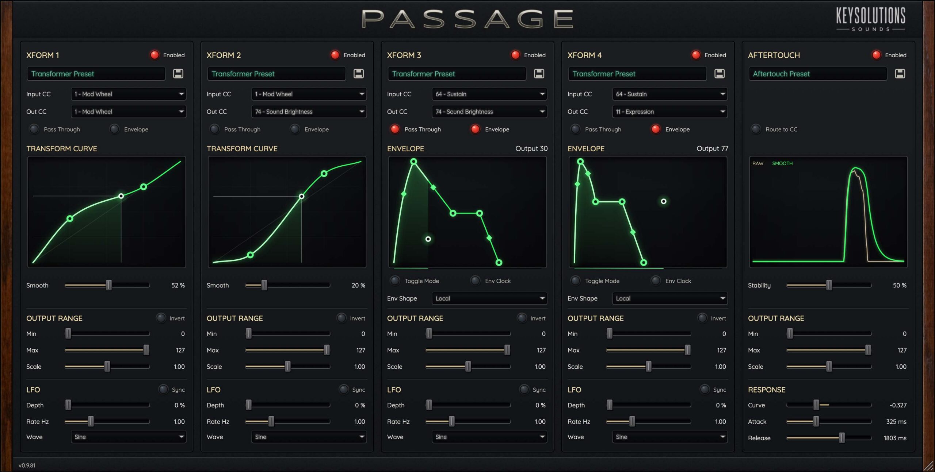Turn off Pass Through in XFORM 3
This screenshot has height=472, width=935.
[395, 129]
